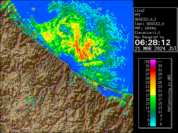
Task: Click the '21 MAR 2024 JST' date
Action: [156, 48]
